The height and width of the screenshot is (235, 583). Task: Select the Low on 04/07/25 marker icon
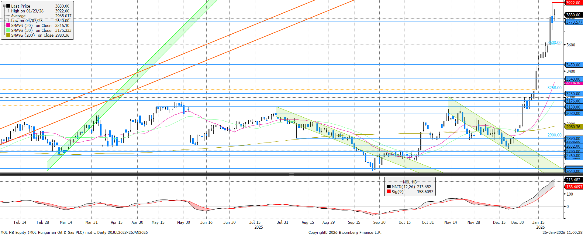coord(8,21)
